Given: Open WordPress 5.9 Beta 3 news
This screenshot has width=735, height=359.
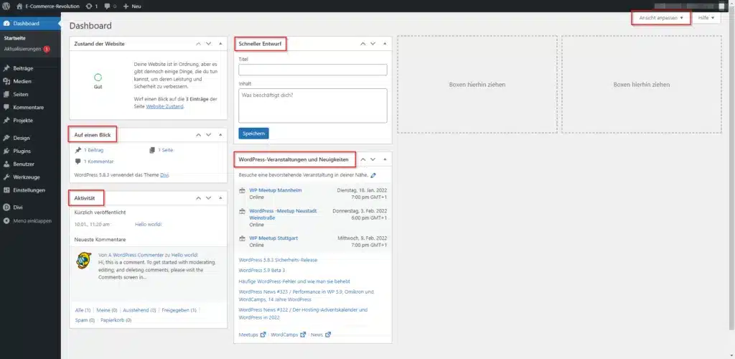Looking at the screenshot, I should (x=261, y=271).
